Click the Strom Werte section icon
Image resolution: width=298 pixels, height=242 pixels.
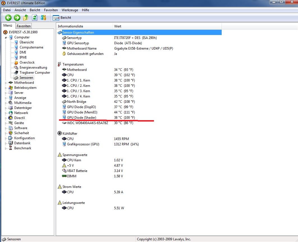(60, 187)
